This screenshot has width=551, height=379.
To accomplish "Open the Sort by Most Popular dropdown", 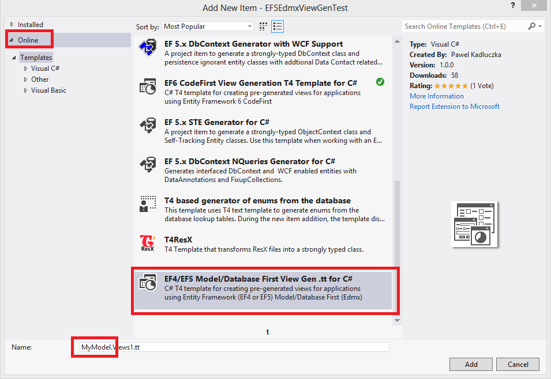I will click(208, 26).
